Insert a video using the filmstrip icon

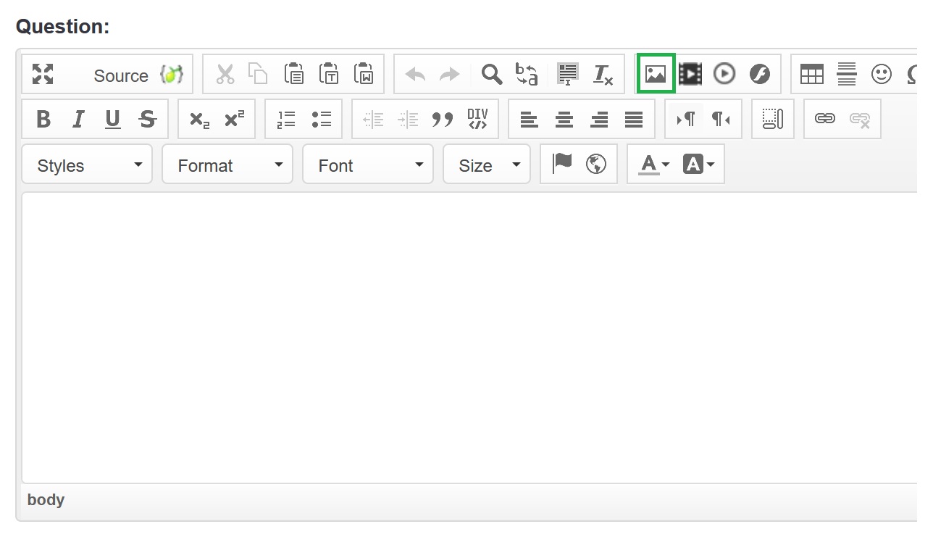pyautogui.click(x=690, y=74)
